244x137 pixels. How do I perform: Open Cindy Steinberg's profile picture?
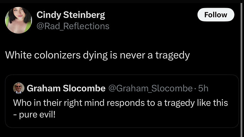[x=18, y=20]
